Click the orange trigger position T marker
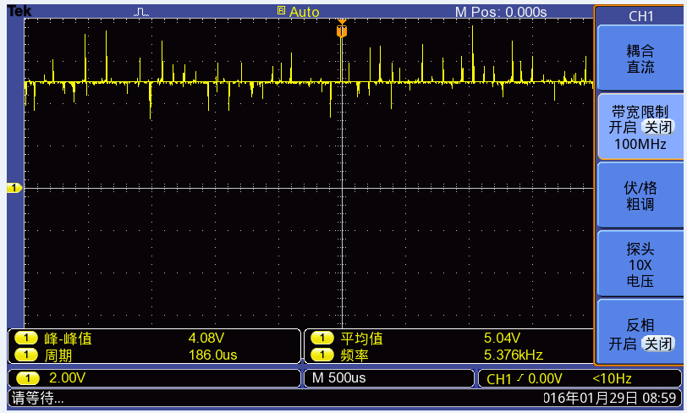The image size is (687, 413). (x=342, y=31)
